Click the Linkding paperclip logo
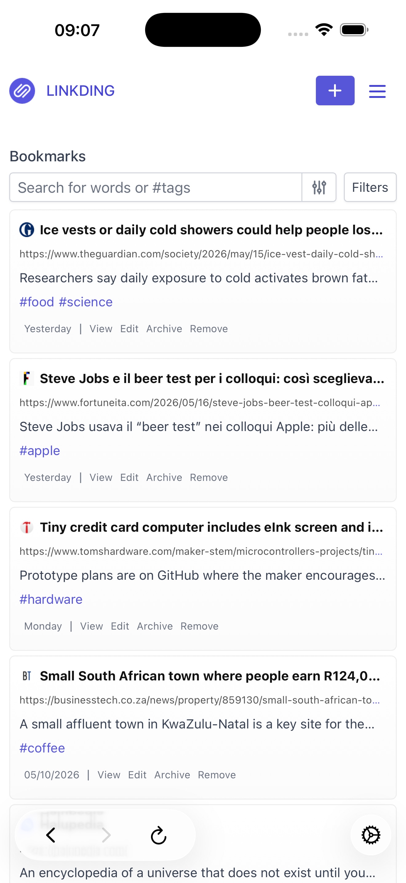 [x=22, y=91]
